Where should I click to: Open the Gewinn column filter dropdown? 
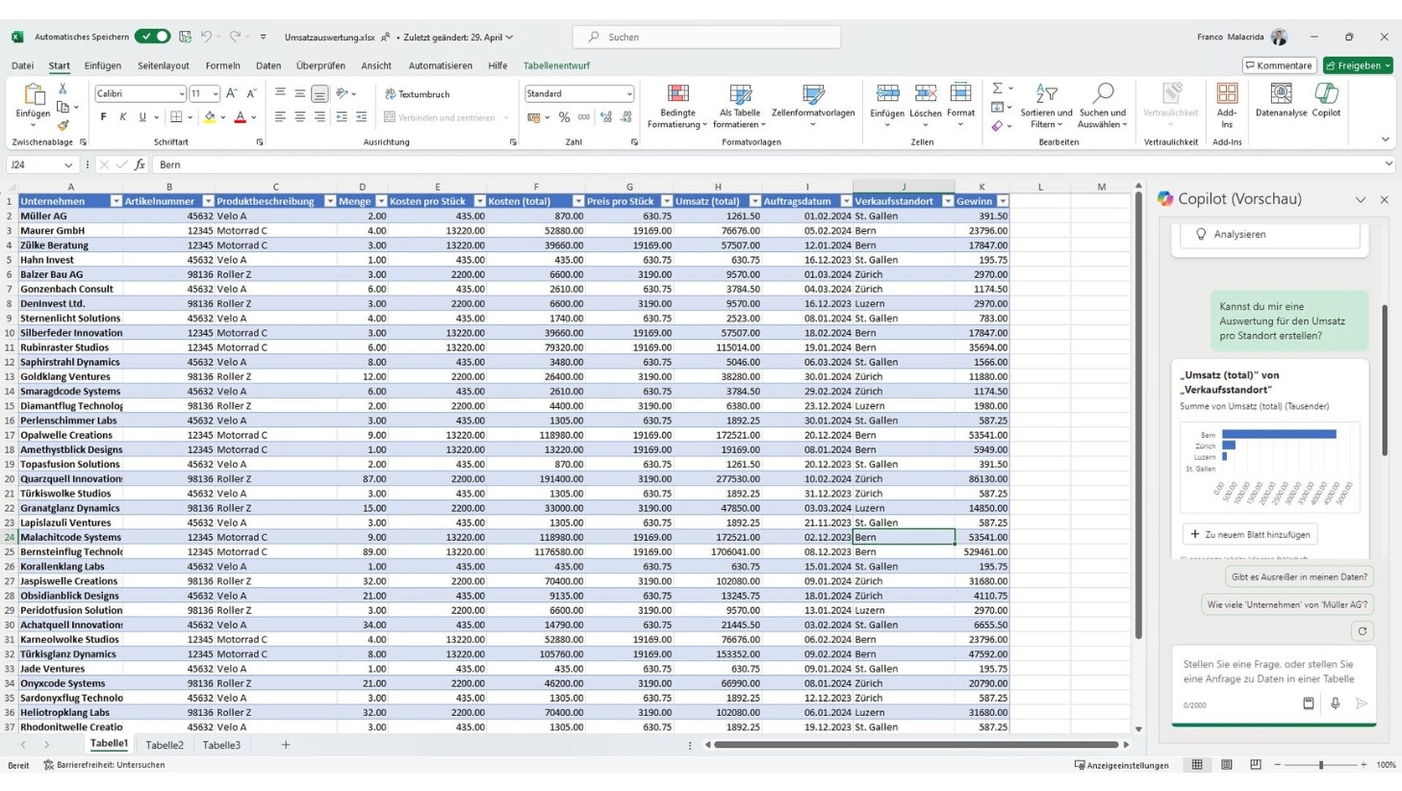pyautogui.click(x=1003, y=201)
